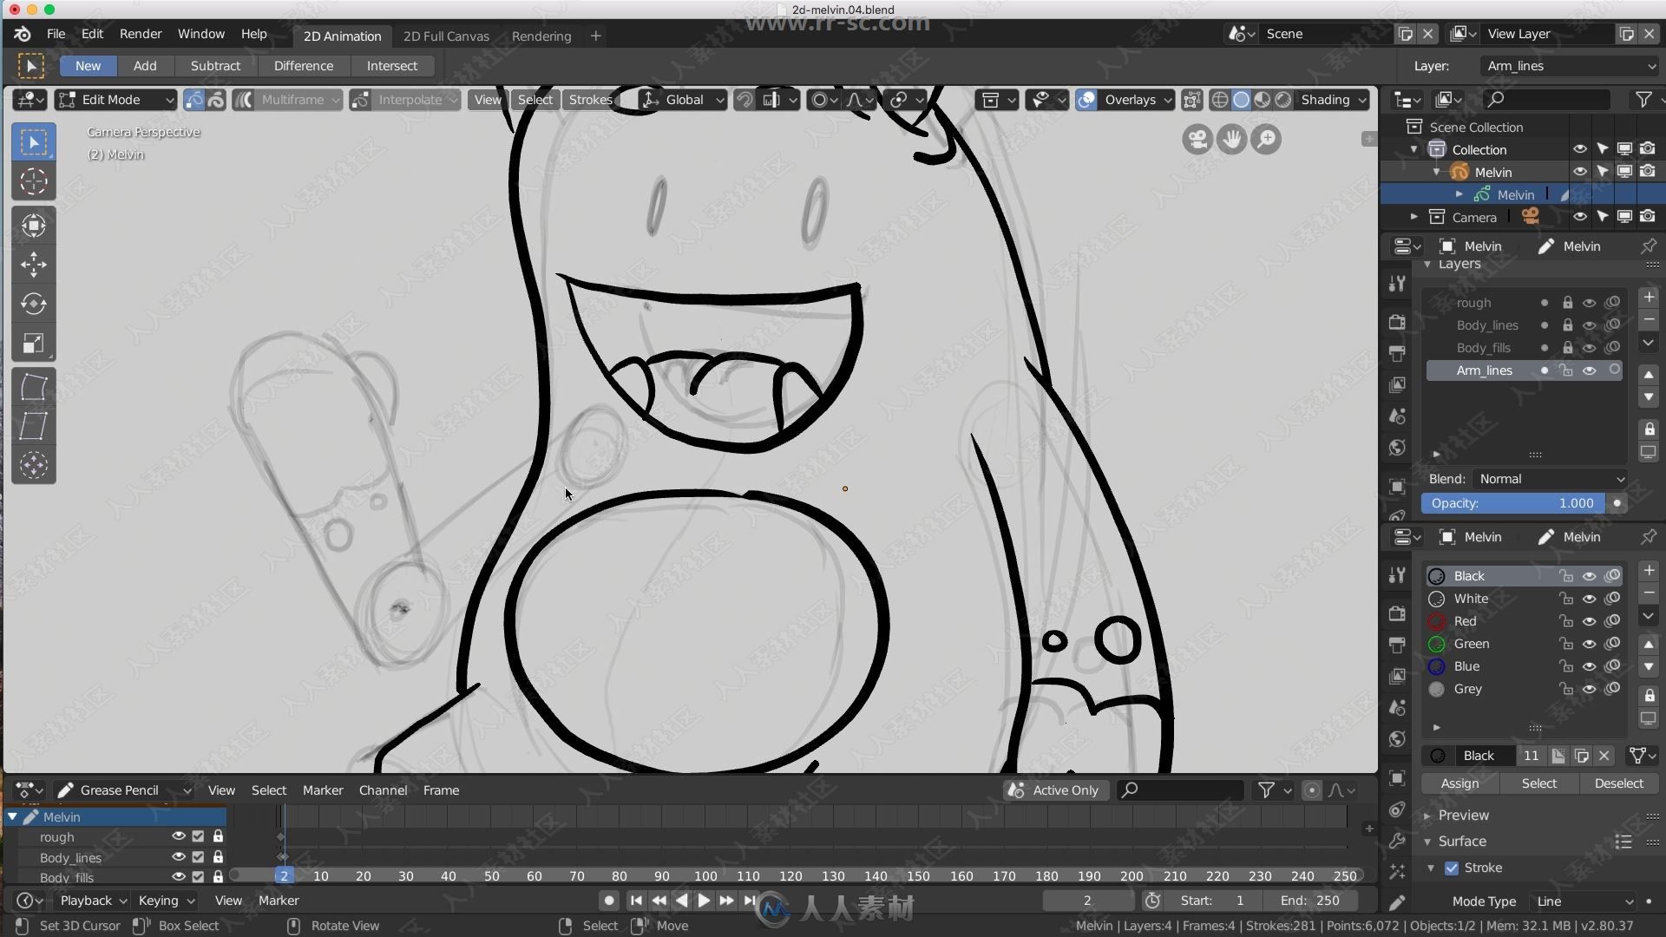Select the Move tool in toolbar

click(32, 265)
